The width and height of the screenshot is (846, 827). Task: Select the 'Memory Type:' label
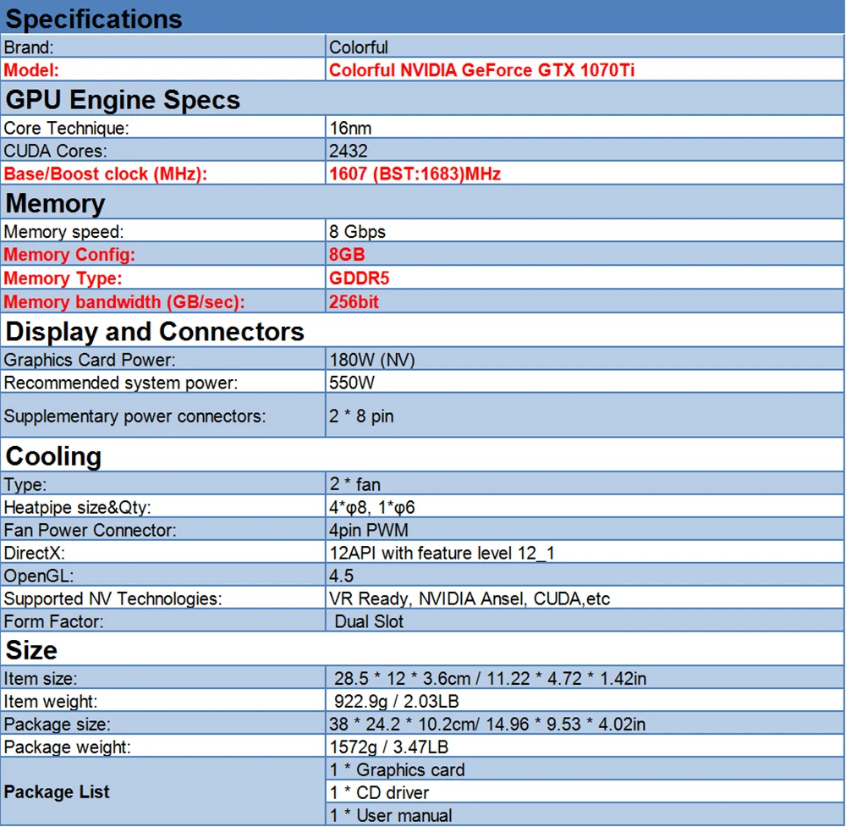[63, 278]
